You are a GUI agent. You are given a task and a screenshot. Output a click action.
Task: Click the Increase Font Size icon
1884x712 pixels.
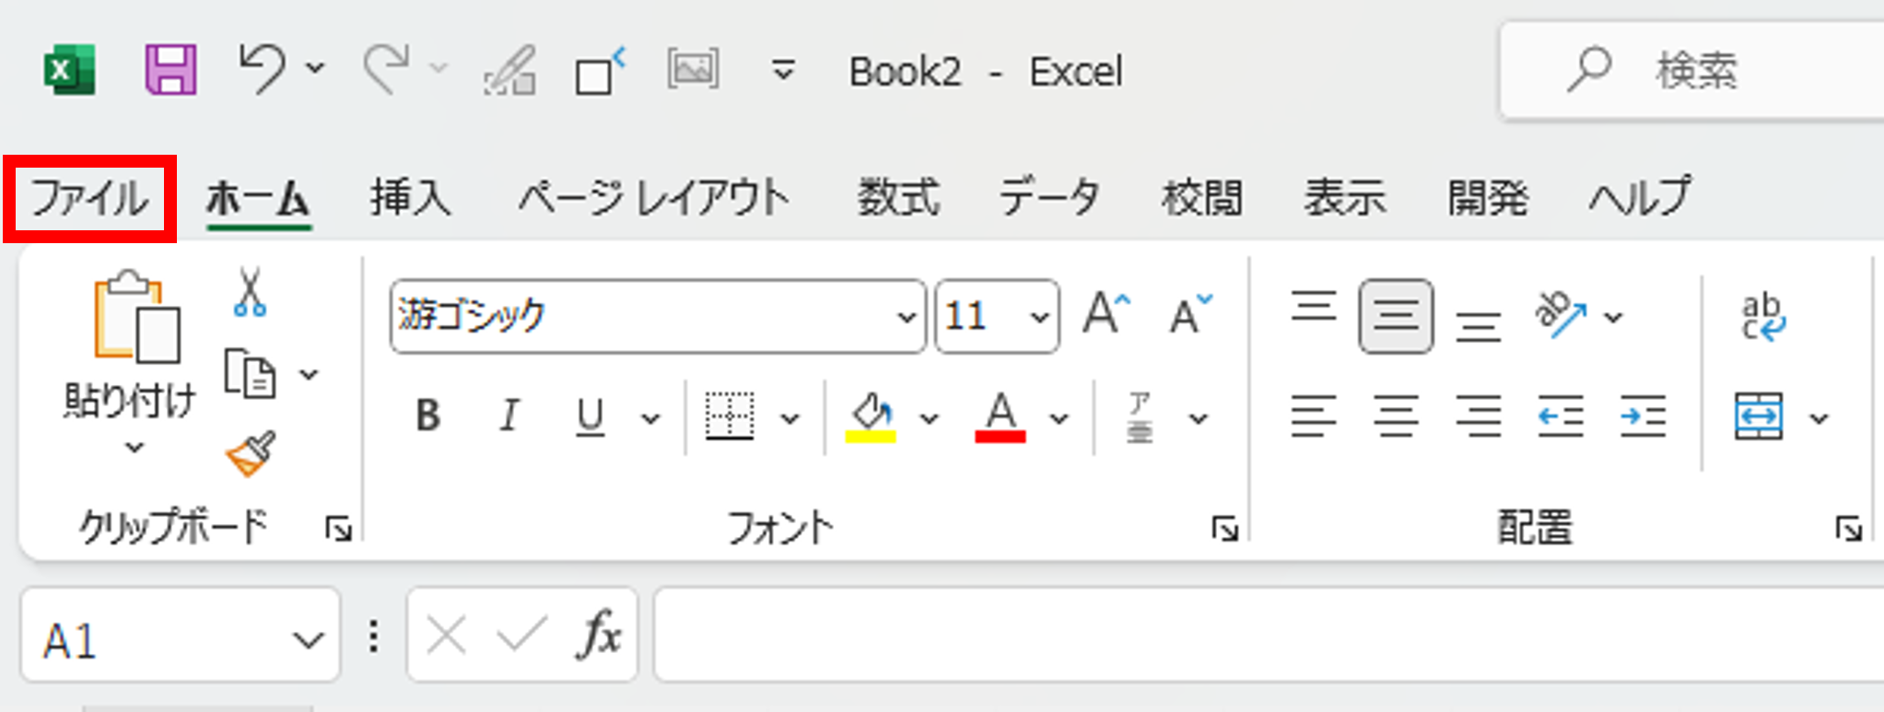(x=1106, y=316)
